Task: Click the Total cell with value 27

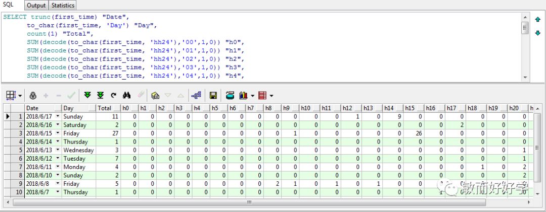Action: [108, 133]
